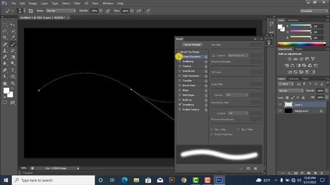Viewport: 330px width, 185px height.
Task: Click the red R slider
Action: pyautogui.click(x=301, y=26)
